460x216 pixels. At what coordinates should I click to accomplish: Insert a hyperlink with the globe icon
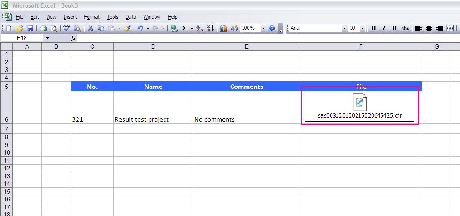pos(174,28)
